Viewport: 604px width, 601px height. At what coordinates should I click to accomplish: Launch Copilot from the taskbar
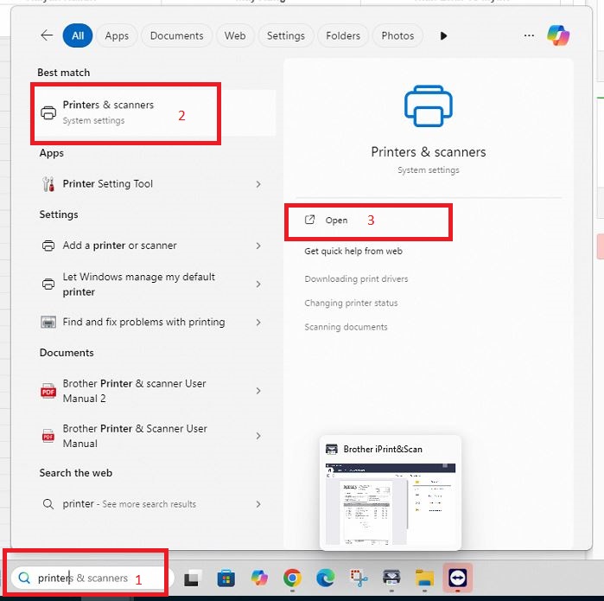coord(259,579)
